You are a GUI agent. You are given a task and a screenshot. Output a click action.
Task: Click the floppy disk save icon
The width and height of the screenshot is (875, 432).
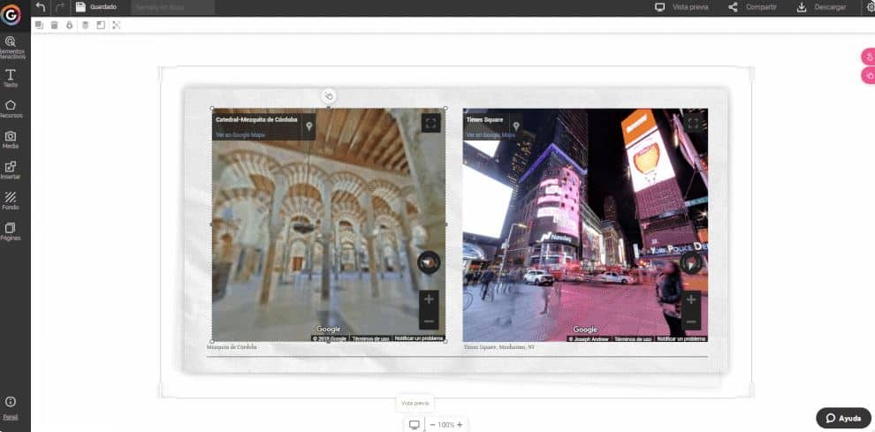click(x=80, y=7)
